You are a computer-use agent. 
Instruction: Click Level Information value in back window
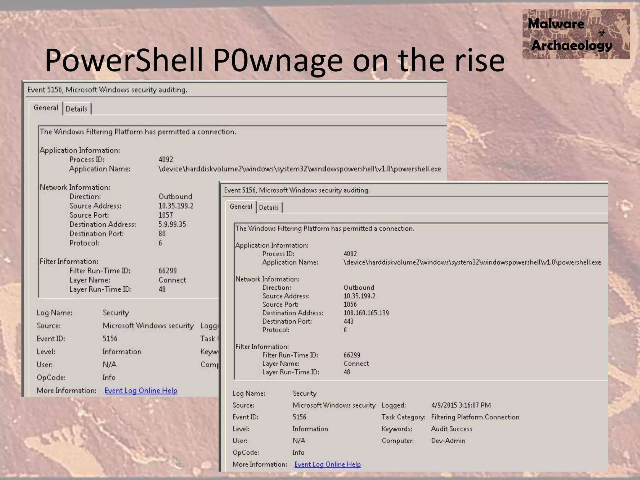pyautogui.click(x=122, y=352)
